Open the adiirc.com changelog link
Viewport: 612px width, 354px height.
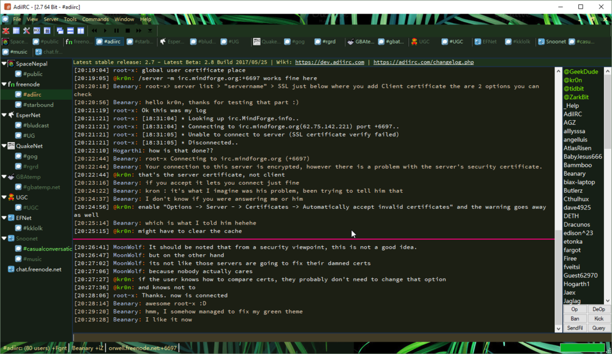[424, 62]
